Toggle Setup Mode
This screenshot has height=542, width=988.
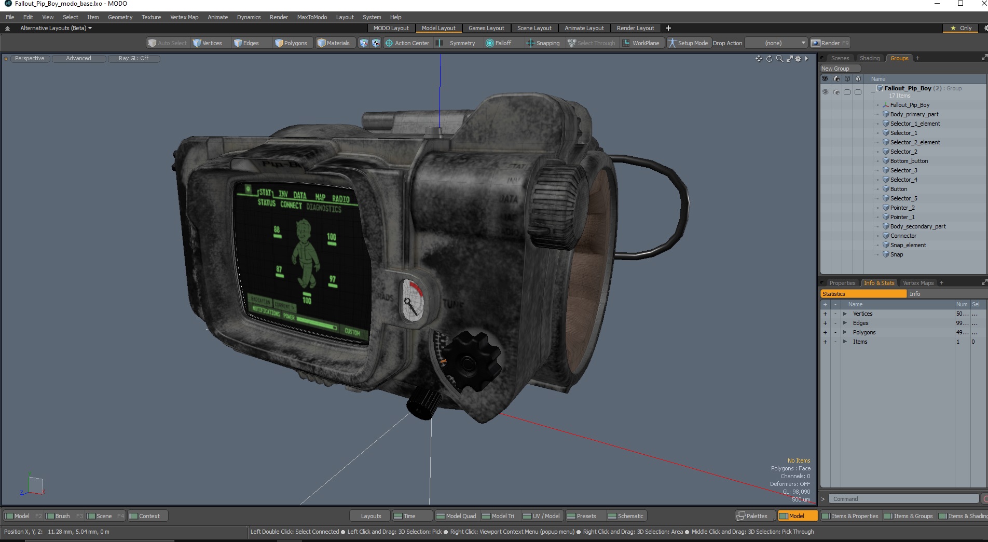pos(688,43)
